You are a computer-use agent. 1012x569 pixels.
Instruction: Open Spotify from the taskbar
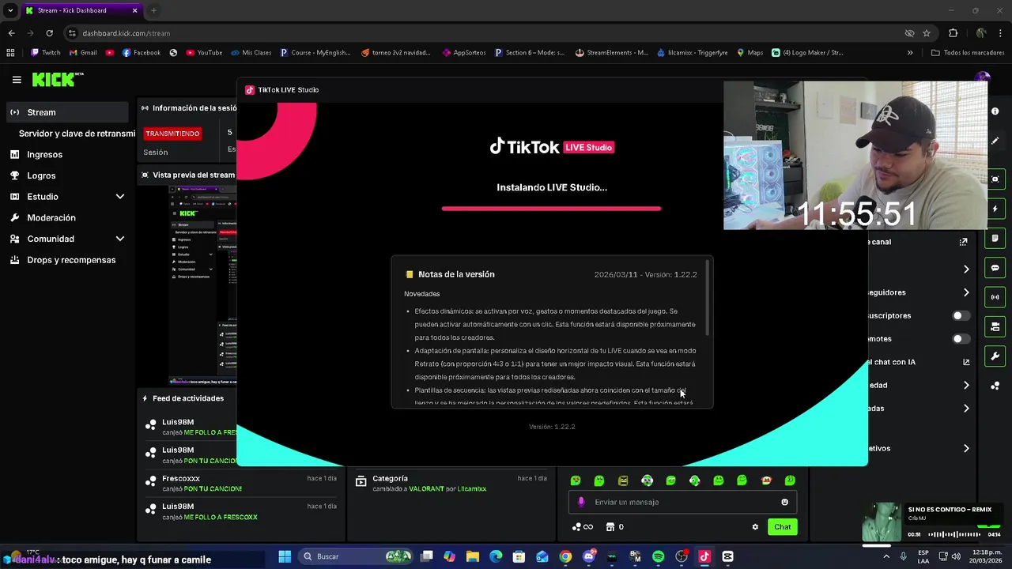pos(658,556)
